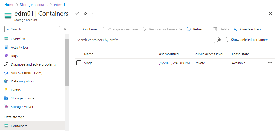Viewport: 279px width, 131px height.
Task: Open more options ellipsis beside page title
Action: [x=94, y=14]
